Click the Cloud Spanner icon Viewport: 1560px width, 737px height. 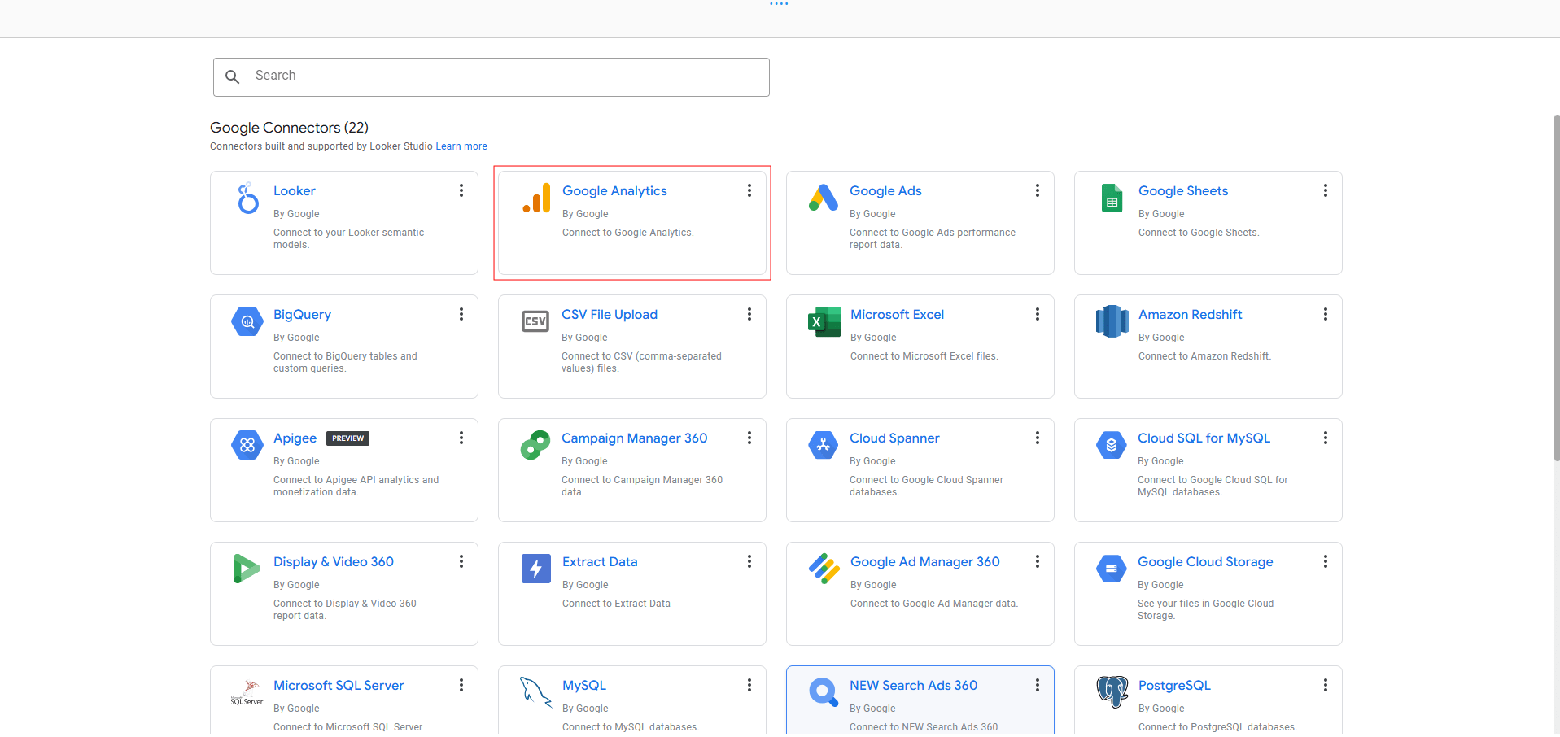[824, 445]
